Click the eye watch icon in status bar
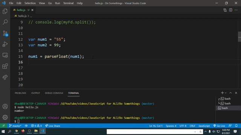 pos(26,126)
